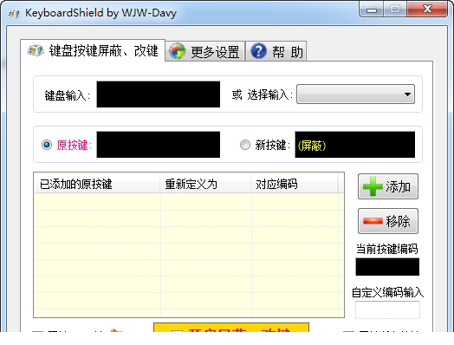Switch to the 更多设置 tab
This screenshot has width=454, height=345.
[205, 51]
